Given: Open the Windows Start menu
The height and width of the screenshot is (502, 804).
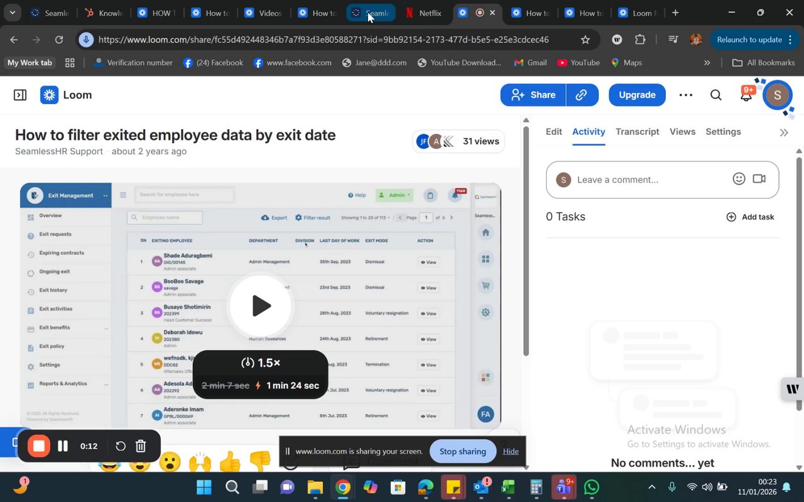Looking at the screenshot, I should tap(204, 487).
